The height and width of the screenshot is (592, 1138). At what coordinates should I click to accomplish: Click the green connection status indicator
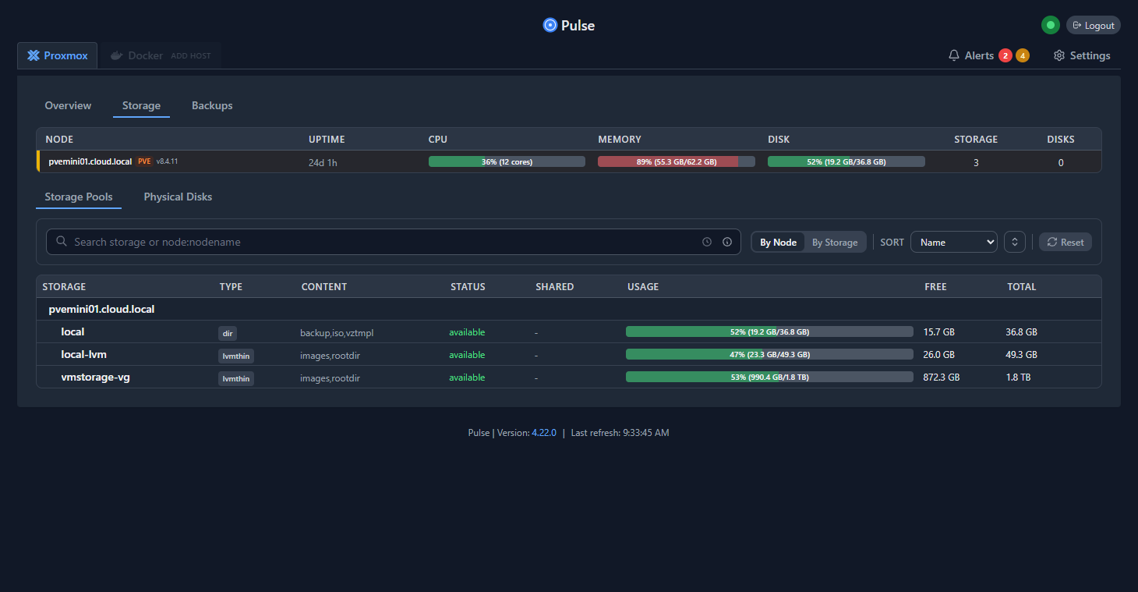click(1050, 25)
